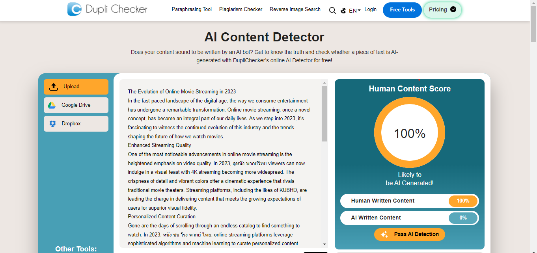The width and height of the screenshot is (537, 253).
Task: Choose the Dropbox upload option
Action: [76, 124]
